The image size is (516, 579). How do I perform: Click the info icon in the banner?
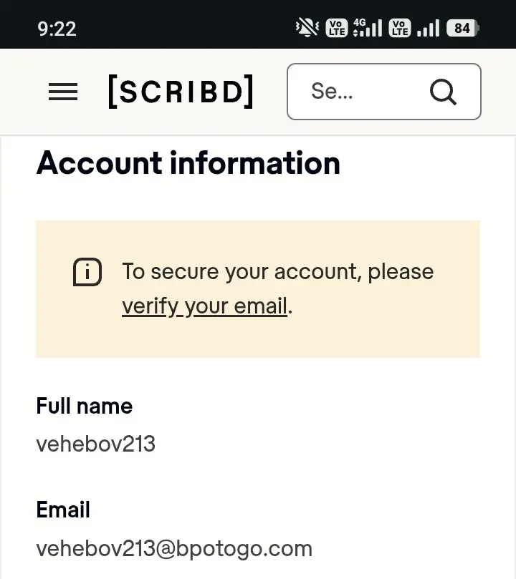point(87,272)
